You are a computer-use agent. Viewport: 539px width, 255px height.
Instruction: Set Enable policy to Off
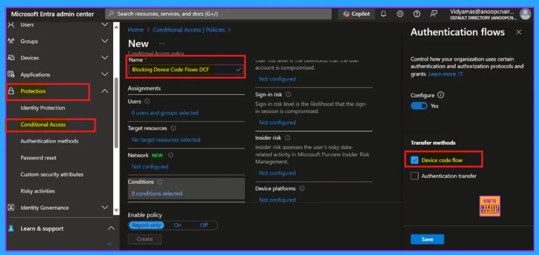click(204, 225)
